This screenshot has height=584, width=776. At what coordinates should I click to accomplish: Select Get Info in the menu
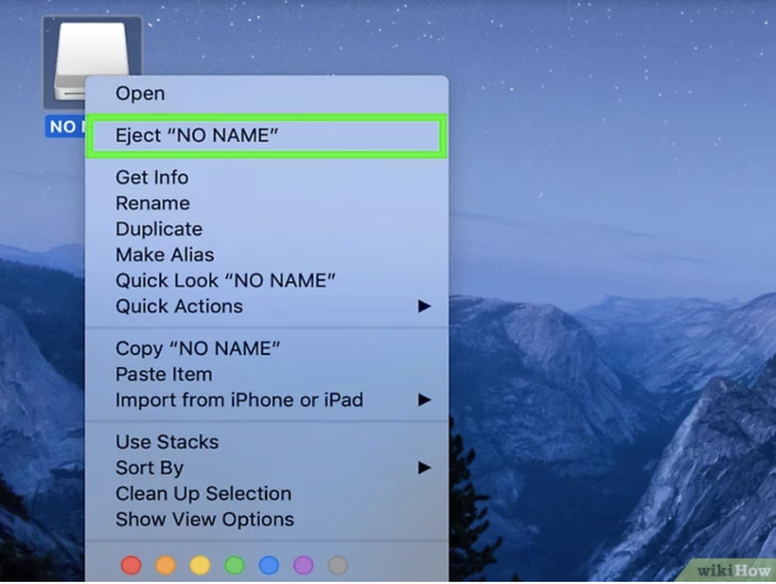(151, 177)
